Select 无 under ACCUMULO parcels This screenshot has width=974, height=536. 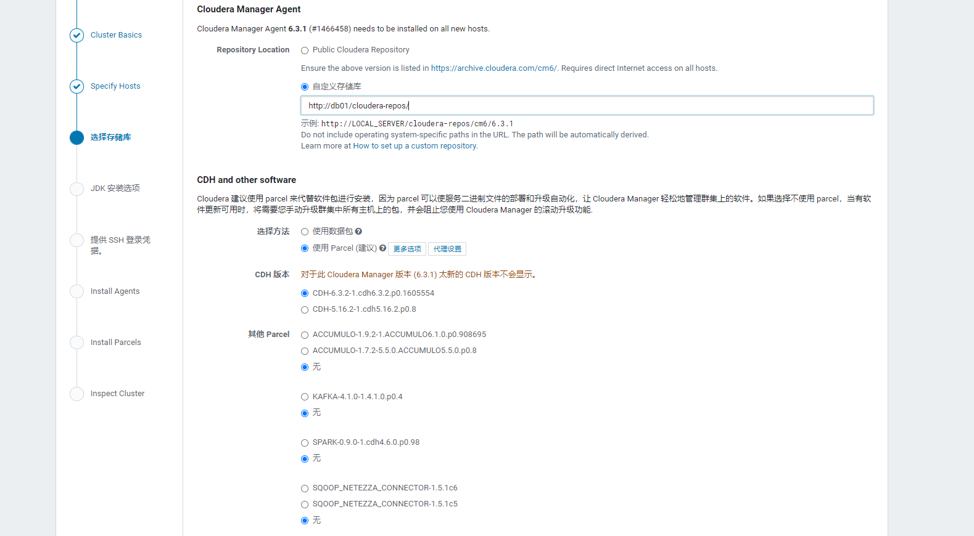coord(305,367)
